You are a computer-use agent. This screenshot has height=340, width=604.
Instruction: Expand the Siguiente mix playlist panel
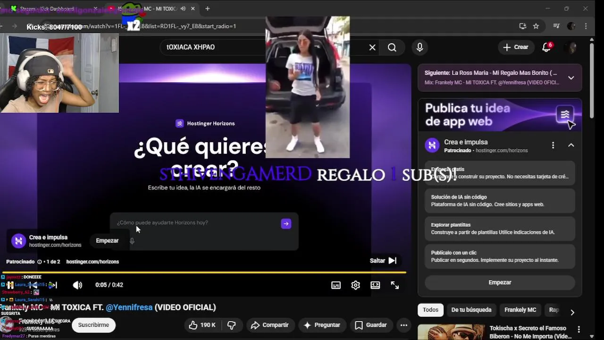pos(571,78)
